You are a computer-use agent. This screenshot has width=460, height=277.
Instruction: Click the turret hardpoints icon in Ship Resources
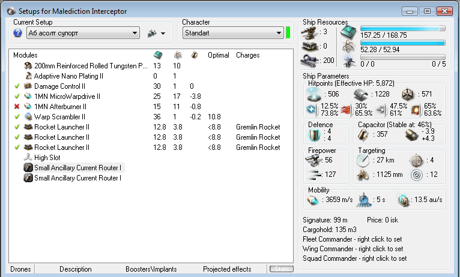pyautogui.click(x=309, y=32)
